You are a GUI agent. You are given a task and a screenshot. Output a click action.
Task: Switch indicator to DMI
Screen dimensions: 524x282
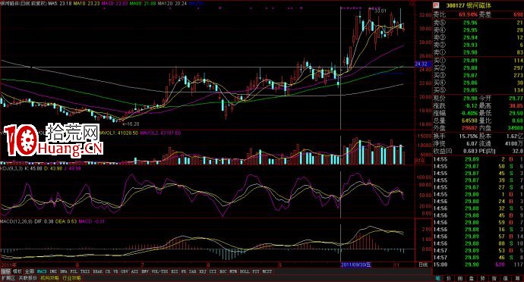53,271
